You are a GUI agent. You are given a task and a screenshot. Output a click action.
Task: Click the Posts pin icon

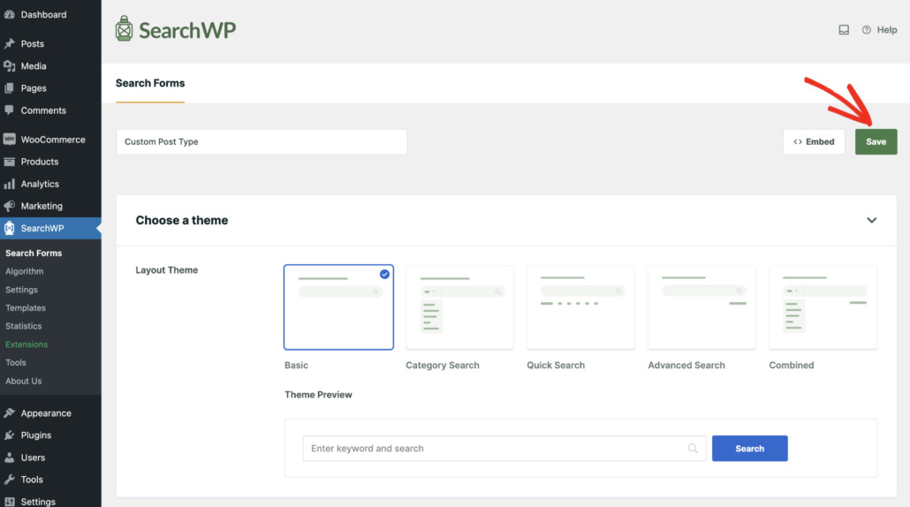click(10, 43)
